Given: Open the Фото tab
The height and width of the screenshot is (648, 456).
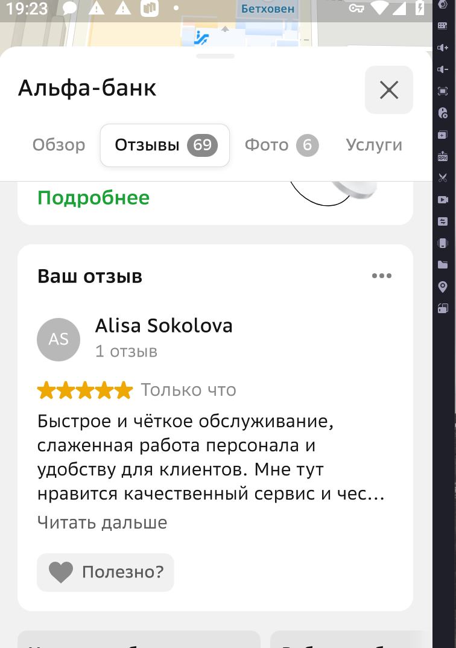Looking at the screenshot, I should pos(281,145).
